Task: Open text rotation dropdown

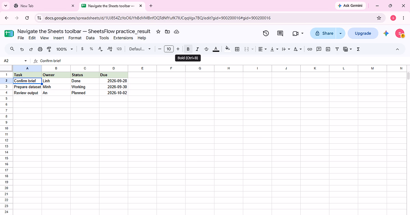Action: [298, 49]
